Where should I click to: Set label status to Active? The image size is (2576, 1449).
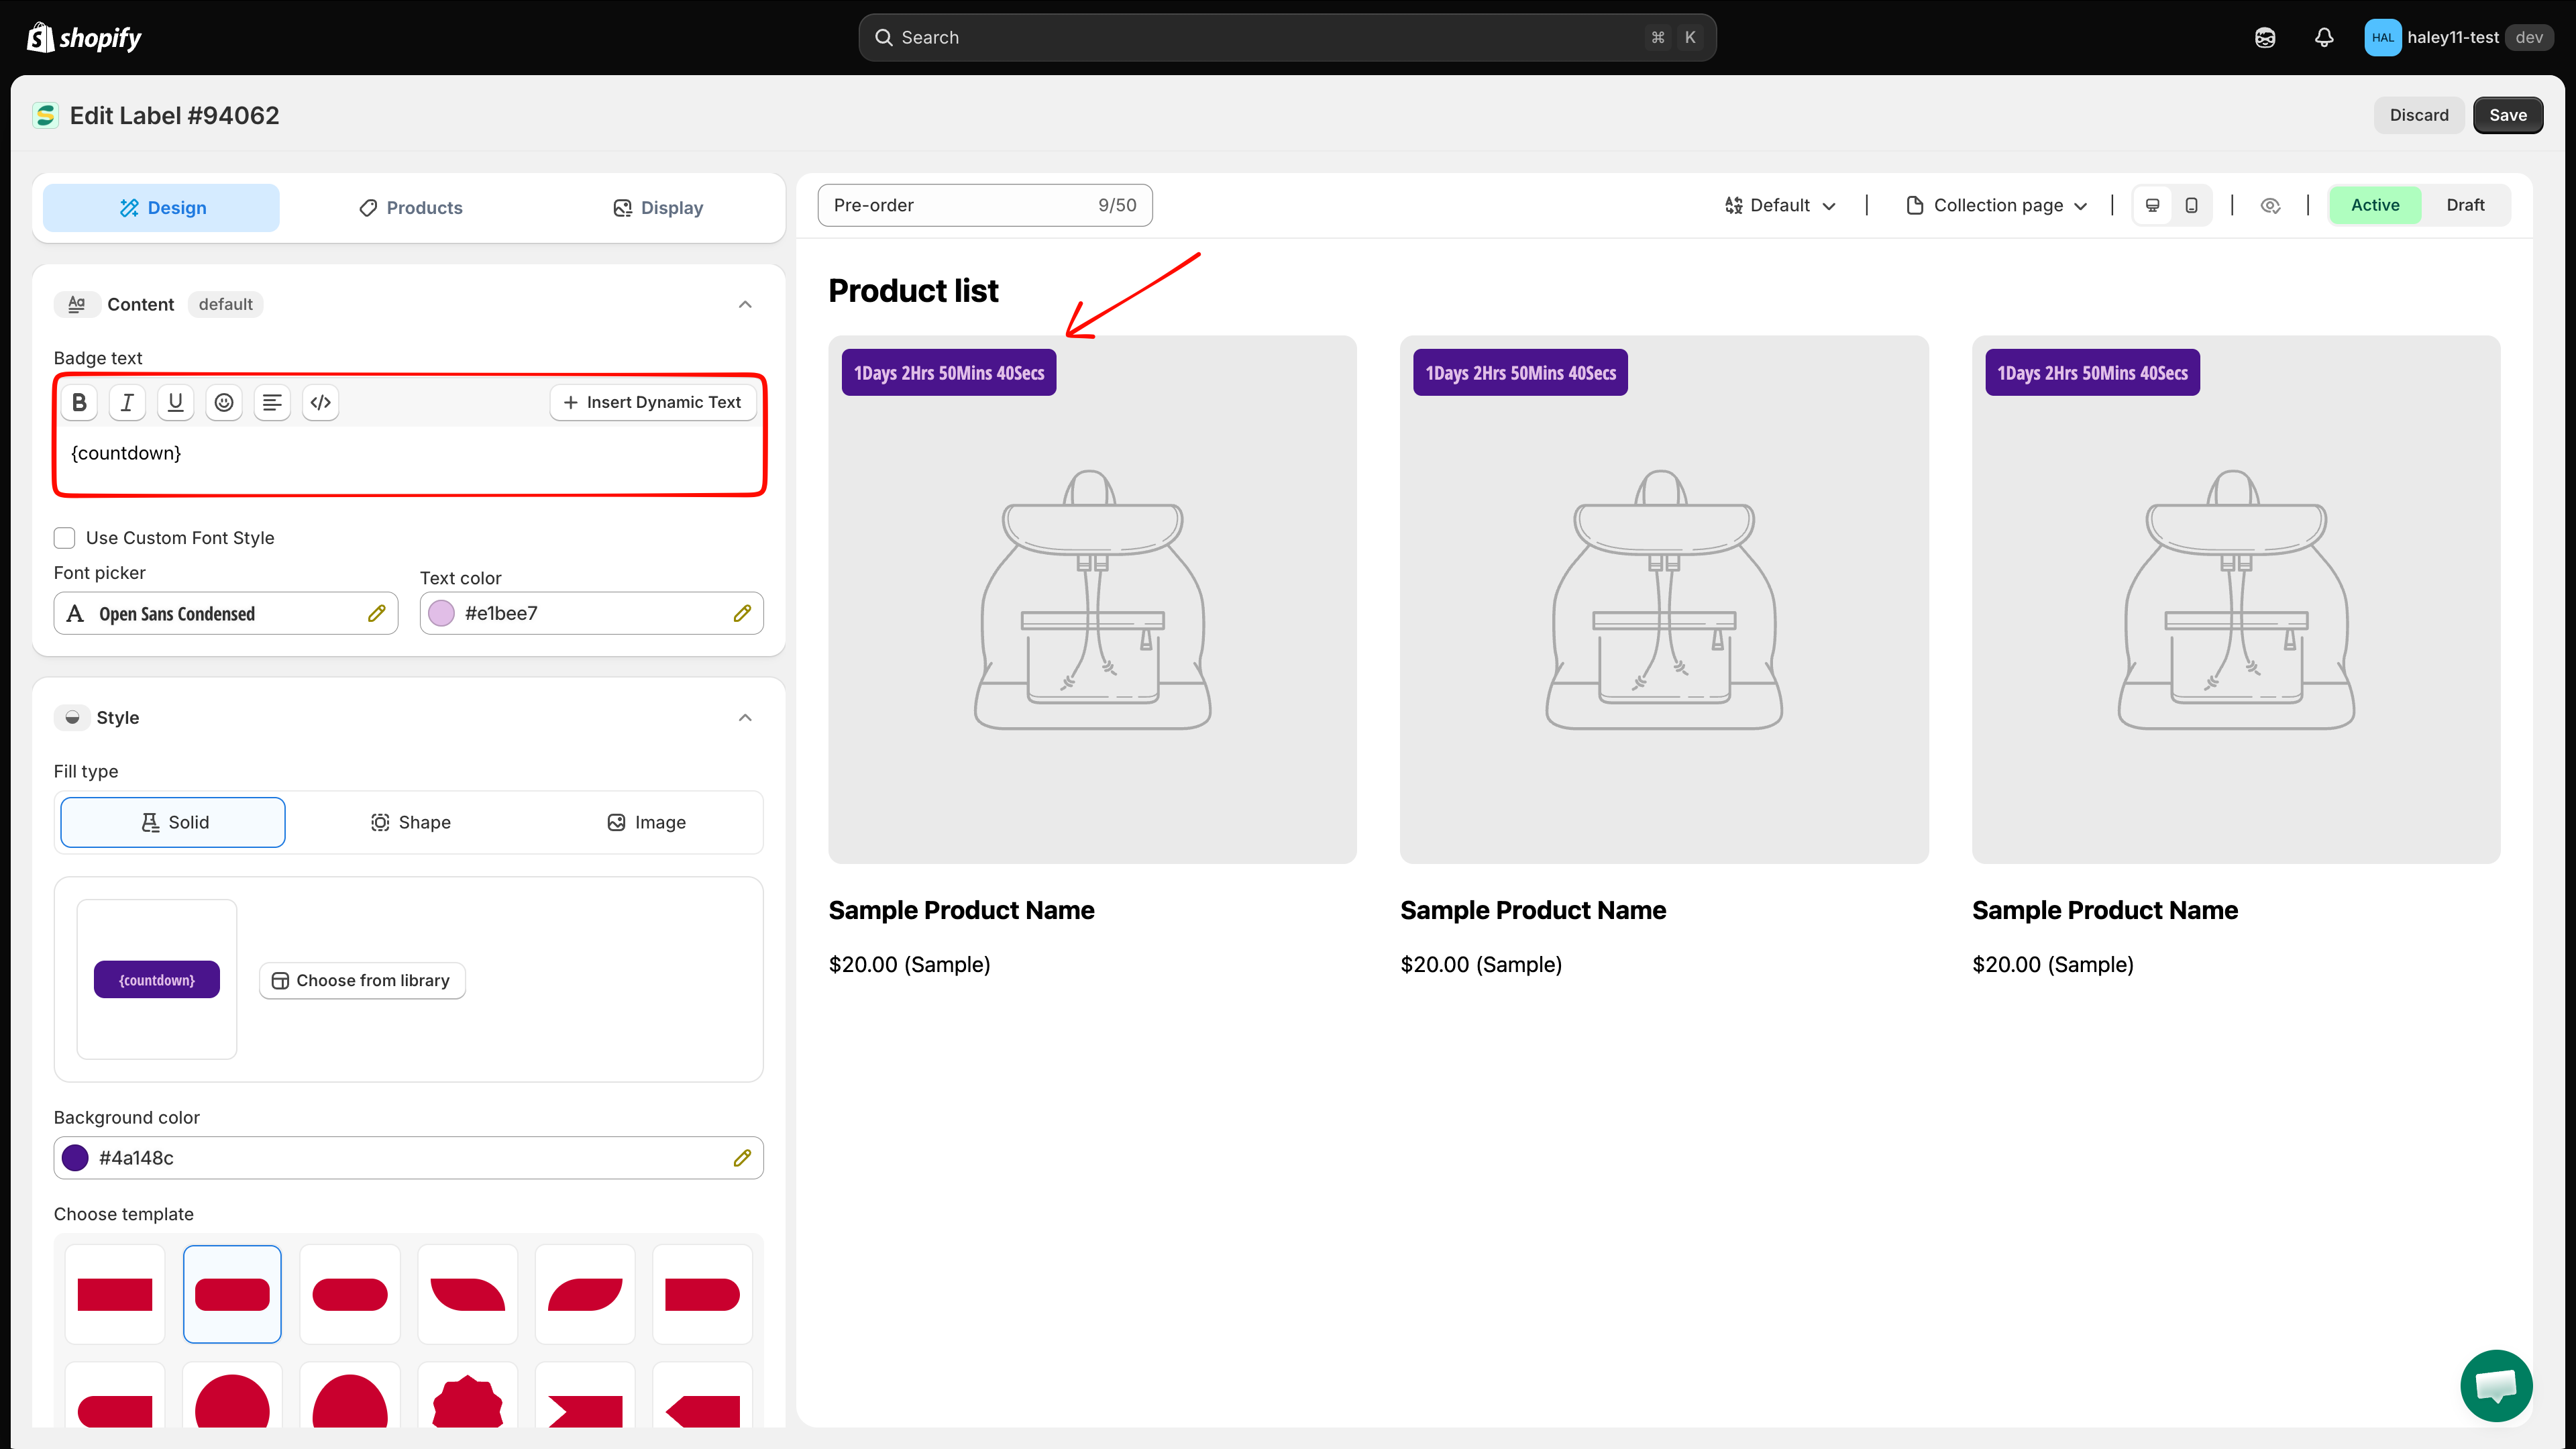coord(2375,205)
